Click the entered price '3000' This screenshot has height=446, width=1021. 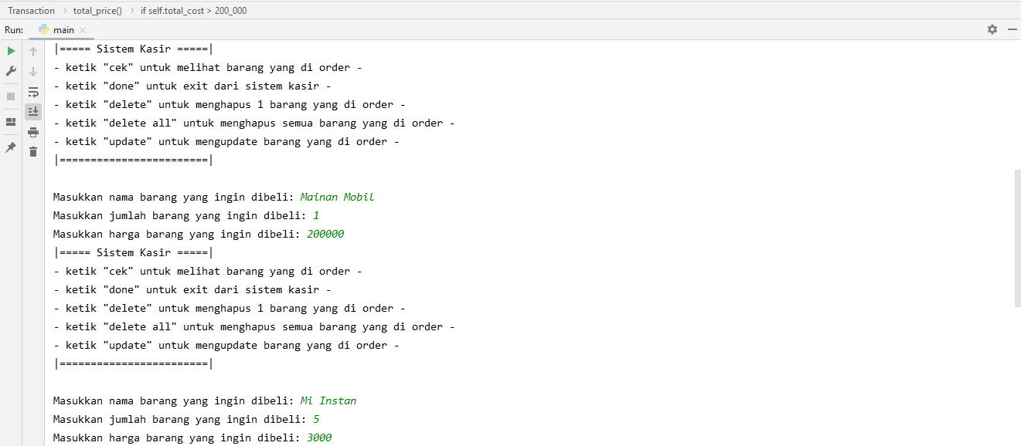(x=319, y=438)
